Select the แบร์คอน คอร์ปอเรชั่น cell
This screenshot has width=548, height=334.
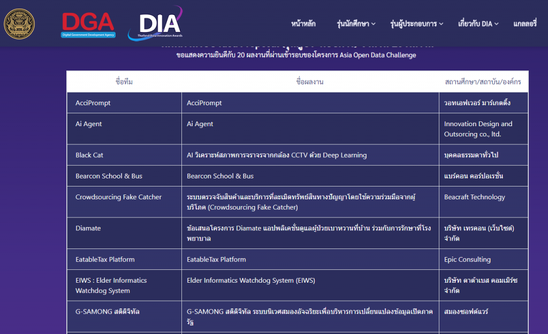click(483, 176)
